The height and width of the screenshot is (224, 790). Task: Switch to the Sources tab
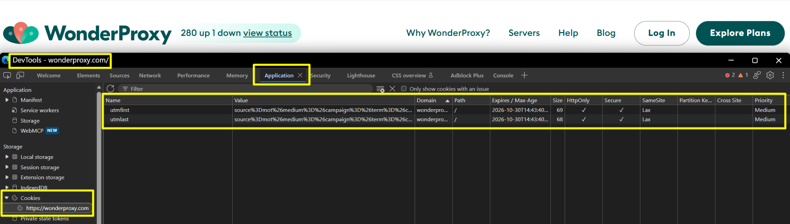tap(119, 76)
